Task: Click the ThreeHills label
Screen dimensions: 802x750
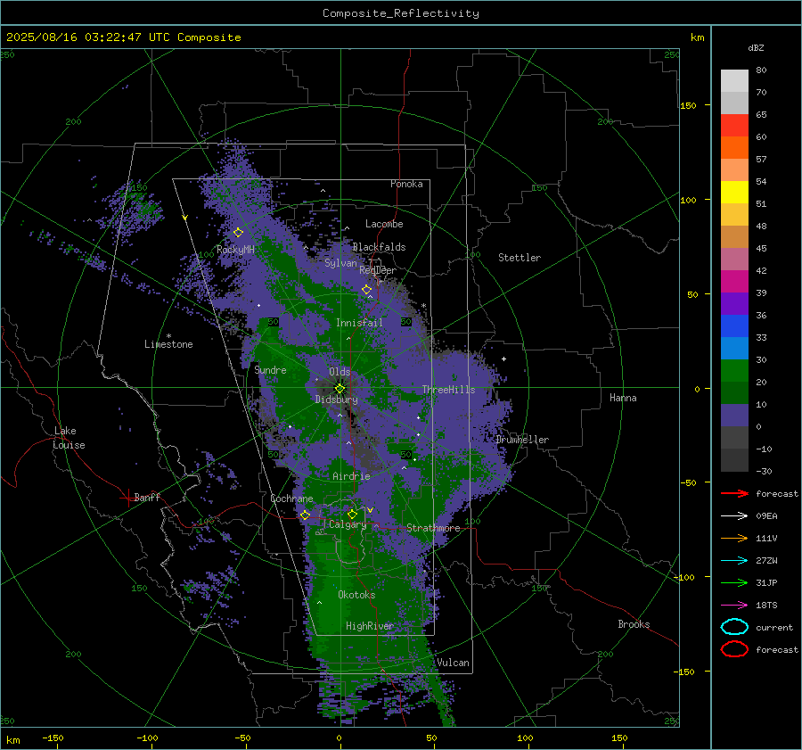Action: click(x=448, y=390)
